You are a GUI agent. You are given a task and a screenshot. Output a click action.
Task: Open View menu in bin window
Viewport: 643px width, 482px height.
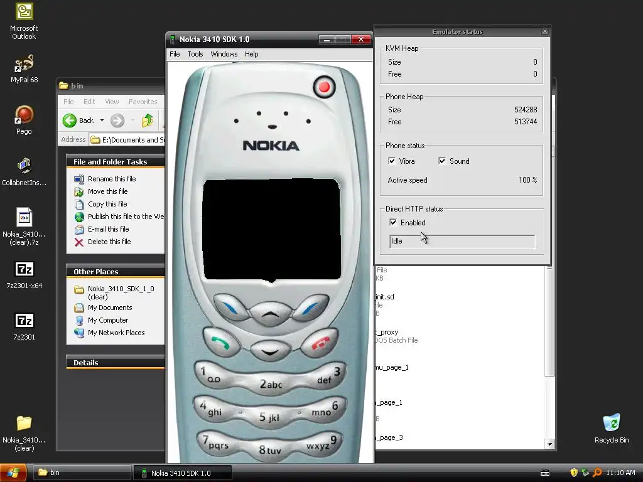tap(112, 101)
